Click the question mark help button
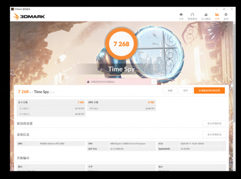 tap(154, 82)
